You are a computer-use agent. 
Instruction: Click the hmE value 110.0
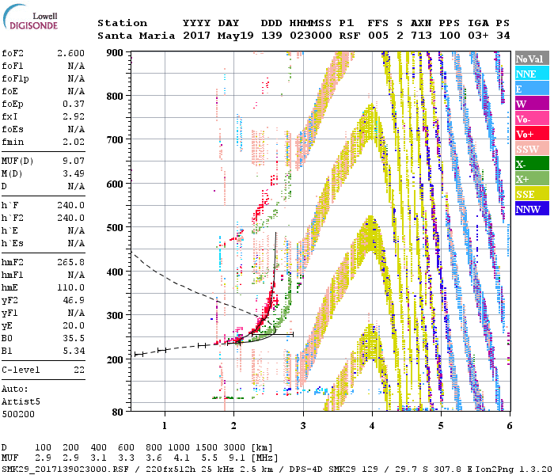point(70,287)
